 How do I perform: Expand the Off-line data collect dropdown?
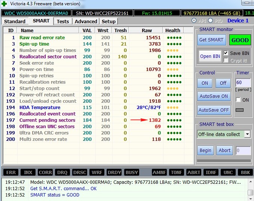point(247,134)
